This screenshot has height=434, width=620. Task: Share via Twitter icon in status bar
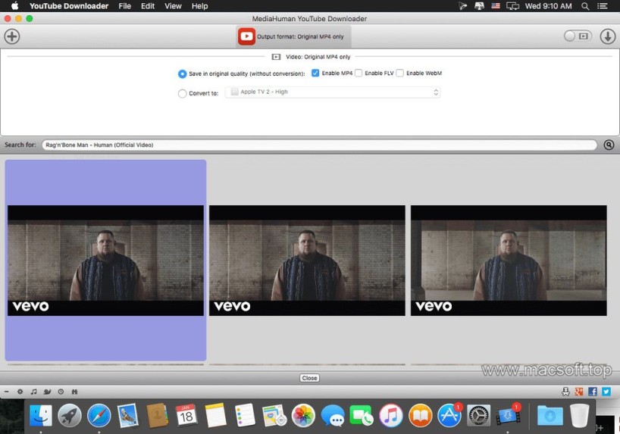click(x=606, y=392)
